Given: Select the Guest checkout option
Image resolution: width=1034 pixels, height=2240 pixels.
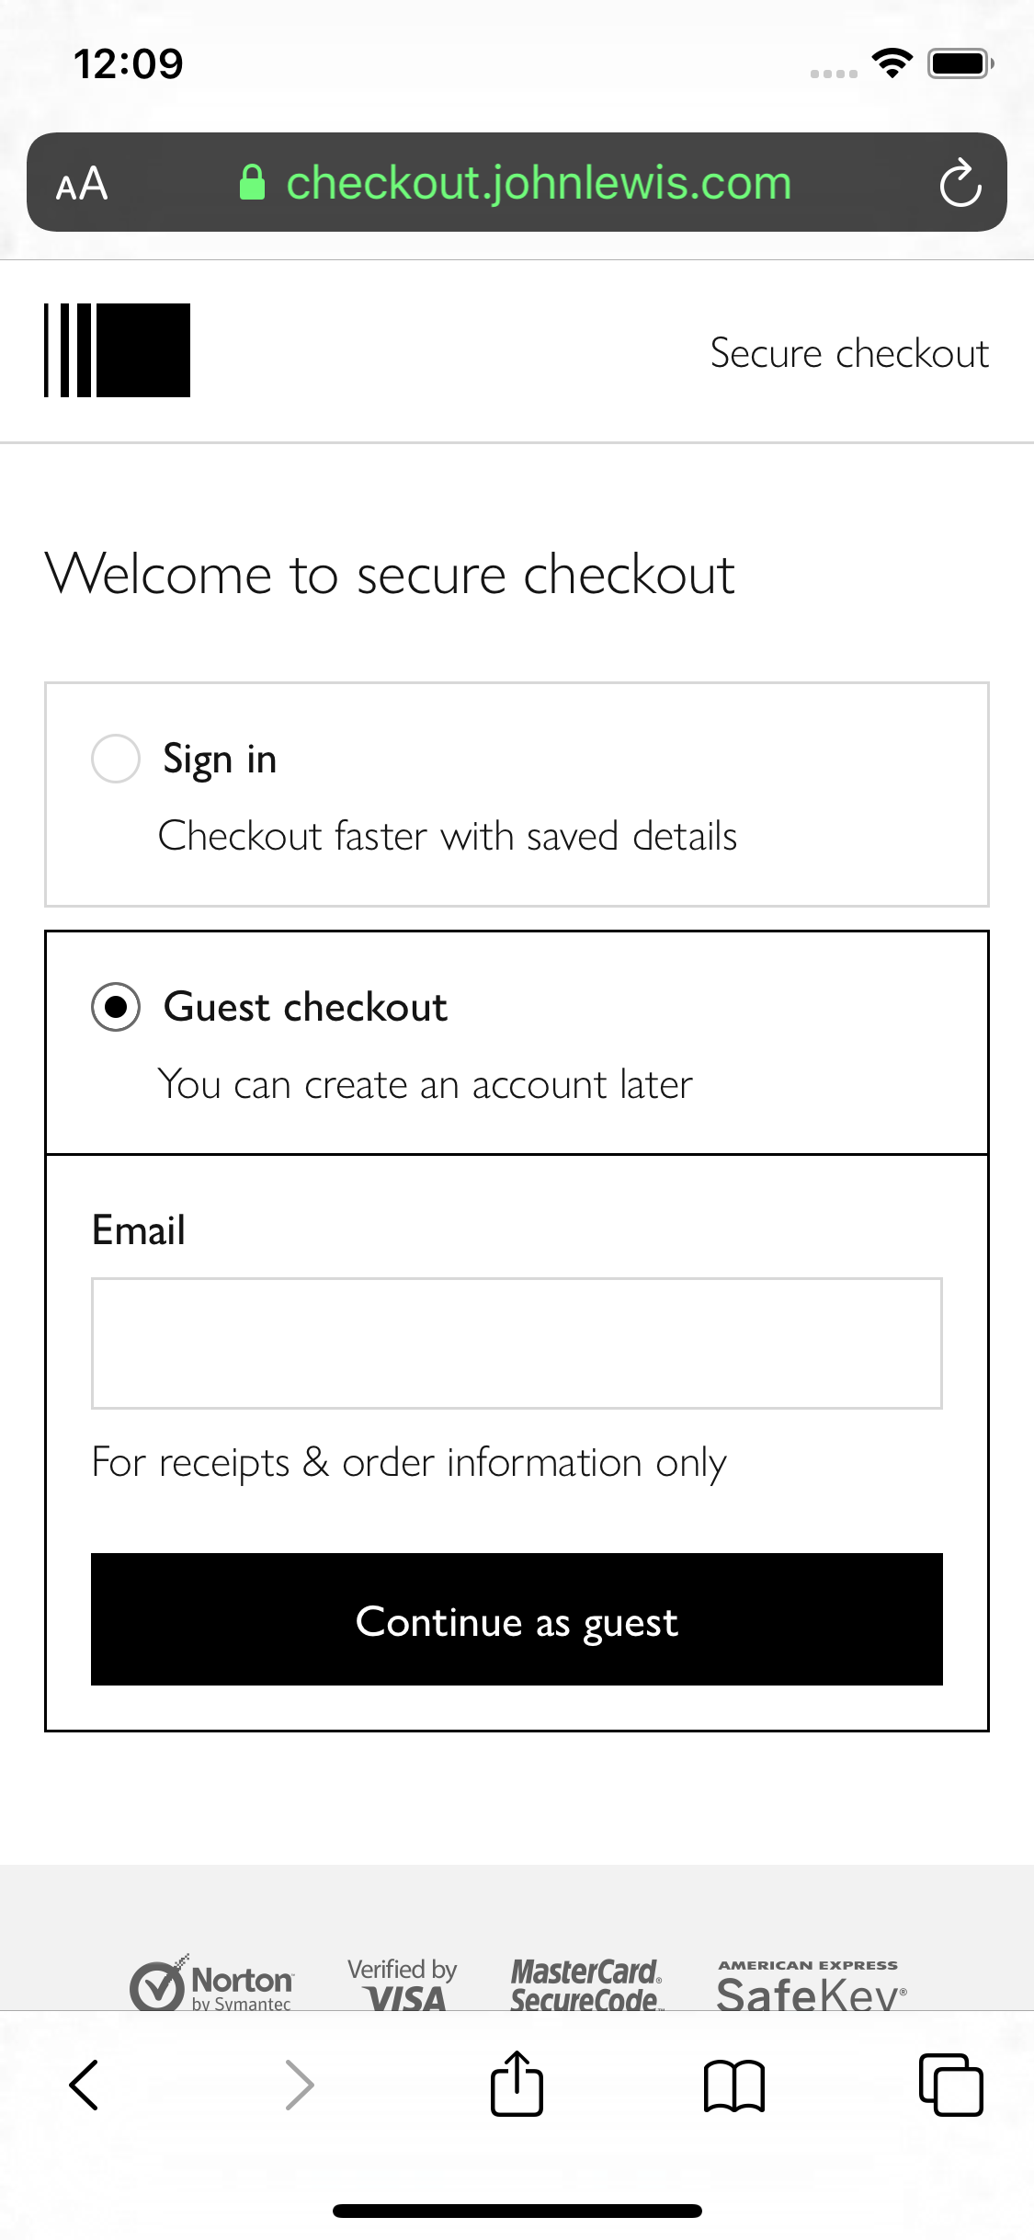Looking at the screenshot, I should [x=116, y=1007].
